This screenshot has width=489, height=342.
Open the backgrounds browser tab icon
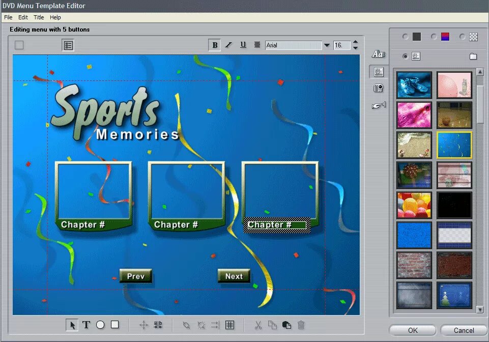379,72
